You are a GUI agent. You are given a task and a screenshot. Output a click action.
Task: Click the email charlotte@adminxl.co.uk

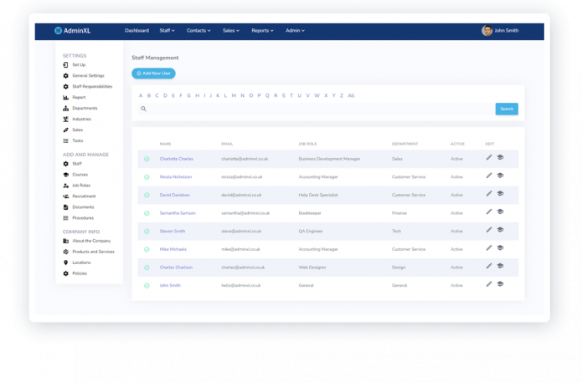click(x=245, y=159)
